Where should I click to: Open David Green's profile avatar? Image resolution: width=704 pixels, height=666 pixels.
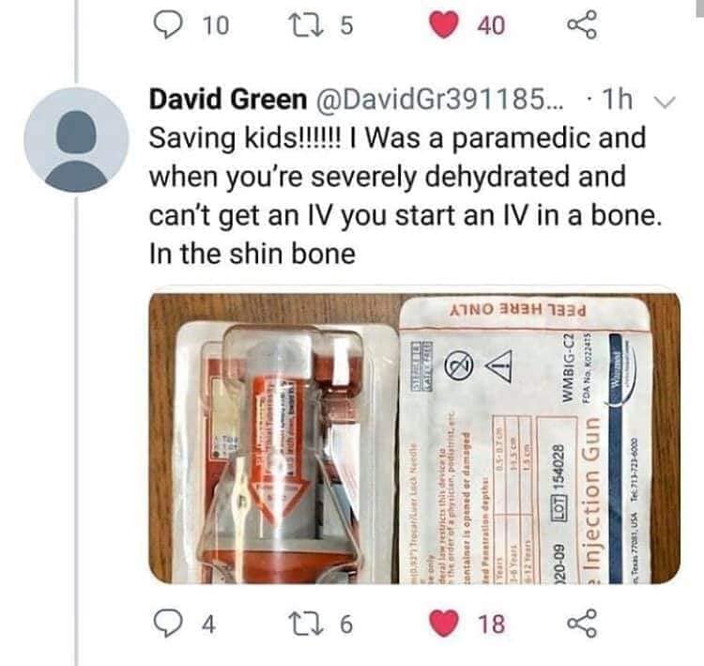[76, 140]
